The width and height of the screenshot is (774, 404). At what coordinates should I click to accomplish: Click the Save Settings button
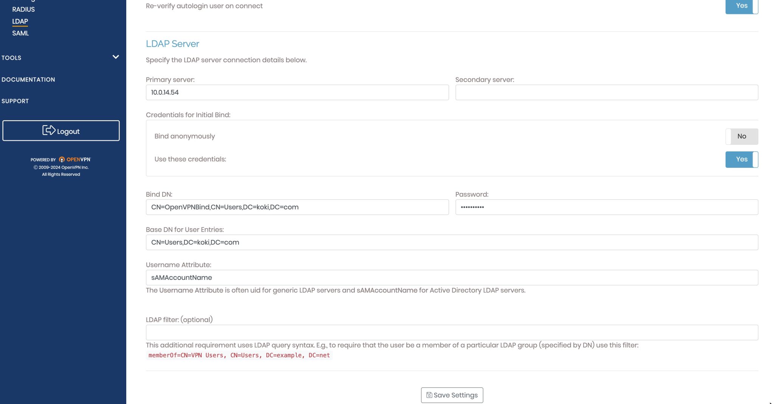click(x=452, y=395)
